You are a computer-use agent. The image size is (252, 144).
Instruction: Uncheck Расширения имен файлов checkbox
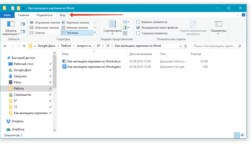[x=138, y=28]
